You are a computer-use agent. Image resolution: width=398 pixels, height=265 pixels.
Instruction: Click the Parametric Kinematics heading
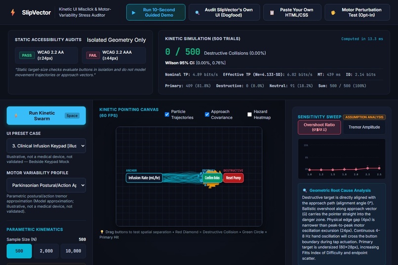pyautogui.click(x=35, y=229)
